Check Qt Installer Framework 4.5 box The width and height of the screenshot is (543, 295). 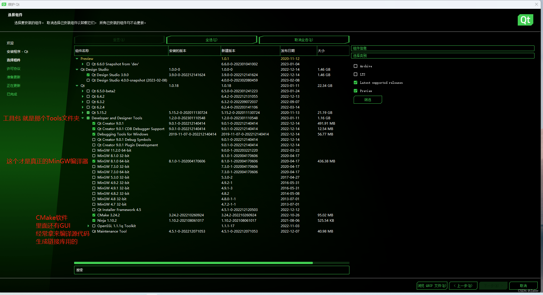click(94, 210)
